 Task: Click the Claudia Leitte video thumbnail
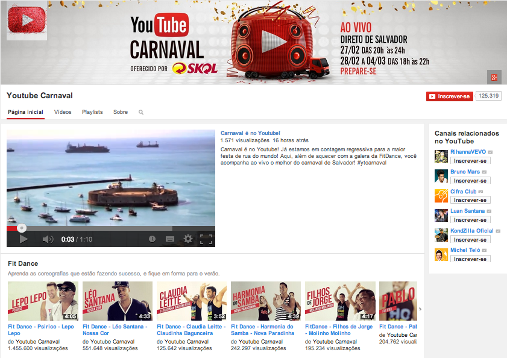tap(192, 301)
